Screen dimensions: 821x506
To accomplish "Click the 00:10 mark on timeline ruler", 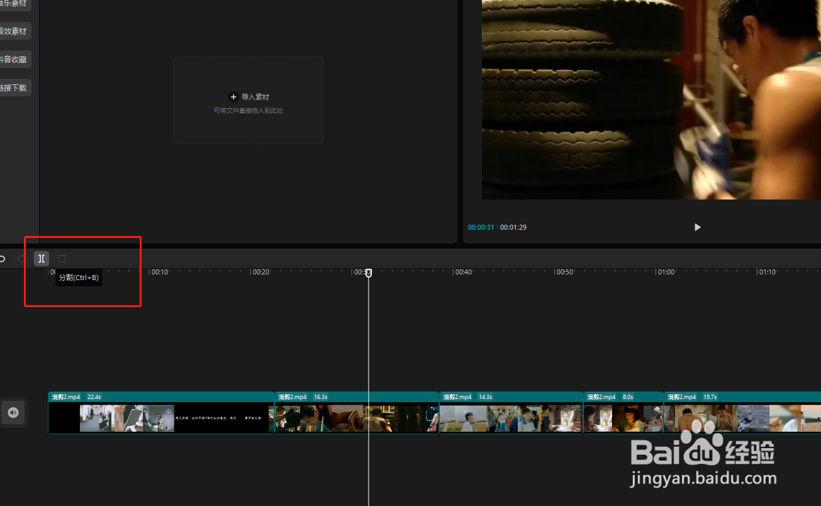I will [x=160, y=272].
